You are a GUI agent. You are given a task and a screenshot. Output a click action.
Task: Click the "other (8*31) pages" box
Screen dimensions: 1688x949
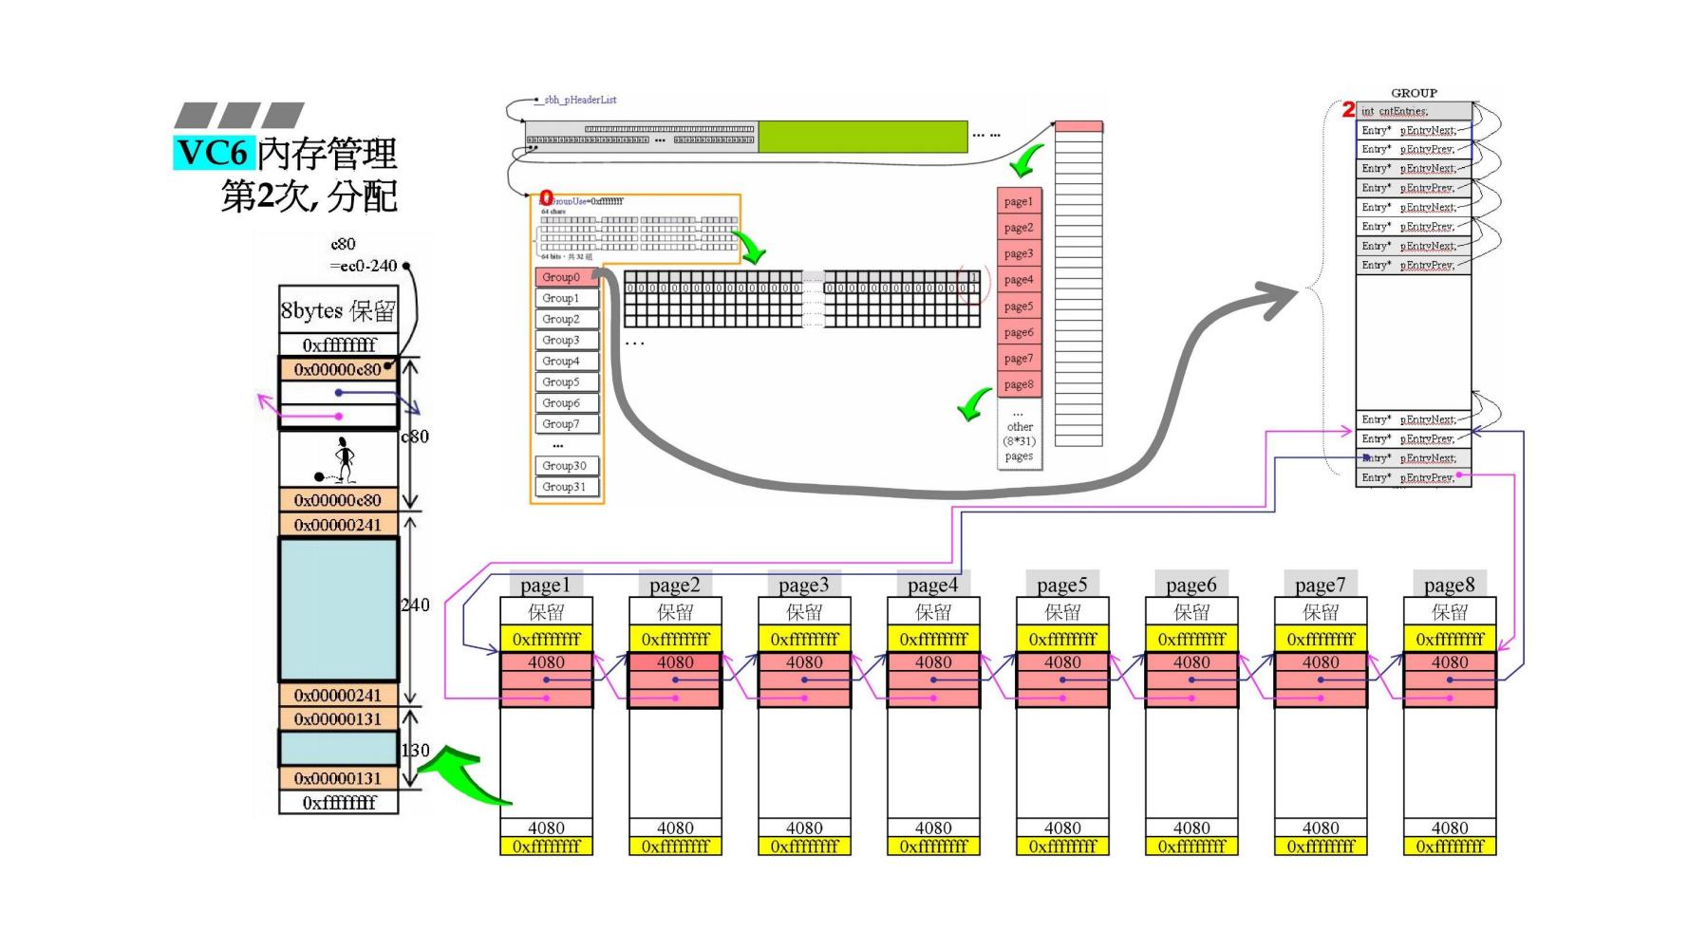(1019, 435)
